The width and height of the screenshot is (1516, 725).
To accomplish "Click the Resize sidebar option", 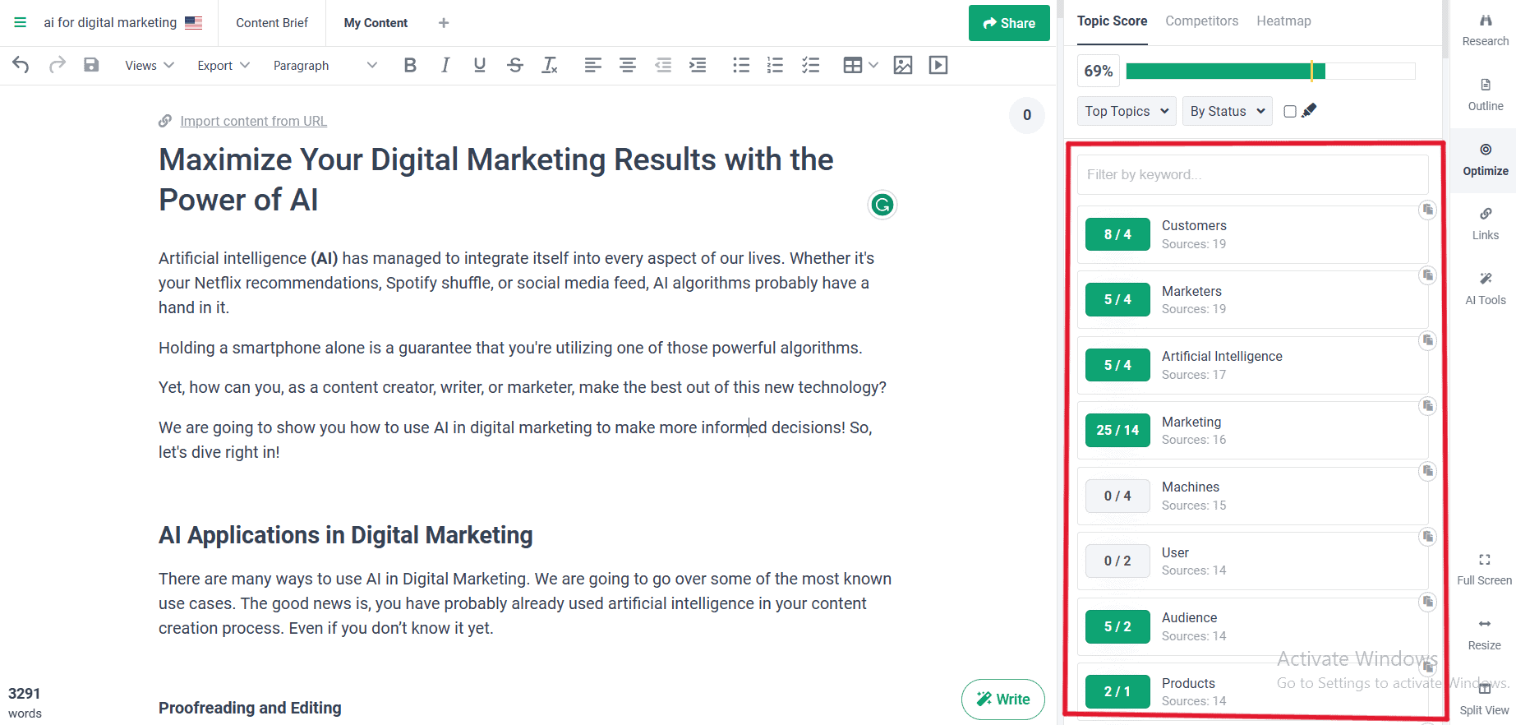I will click(x=1485, y=635).
